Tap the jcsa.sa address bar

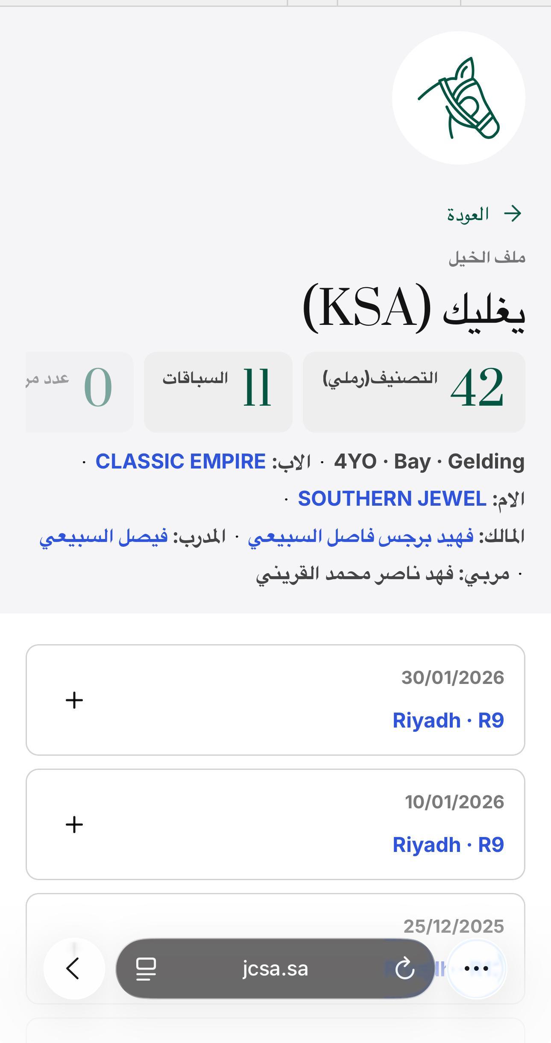(275, 968)
